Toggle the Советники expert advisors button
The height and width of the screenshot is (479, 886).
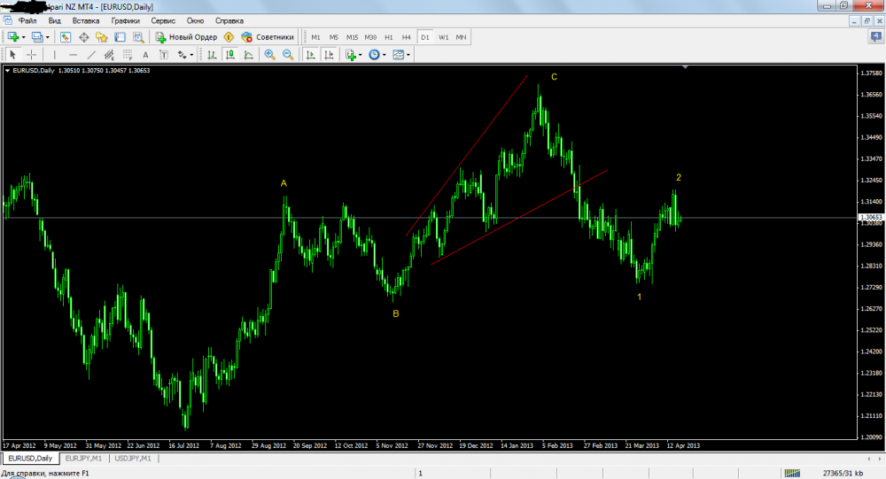[268, 37]
